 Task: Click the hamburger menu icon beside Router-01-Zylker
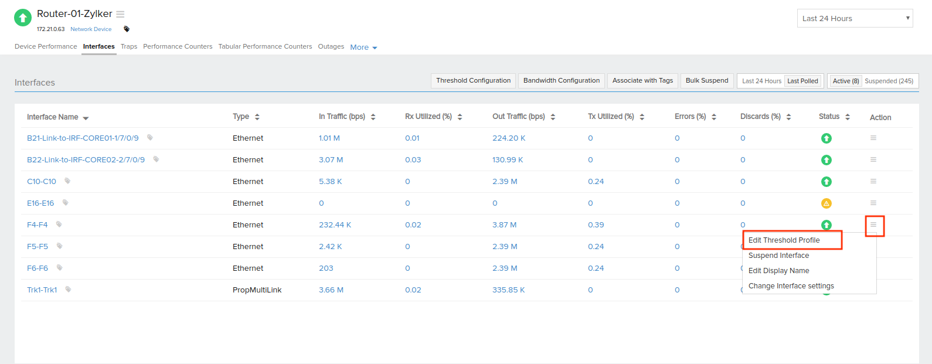click(120, 14)
